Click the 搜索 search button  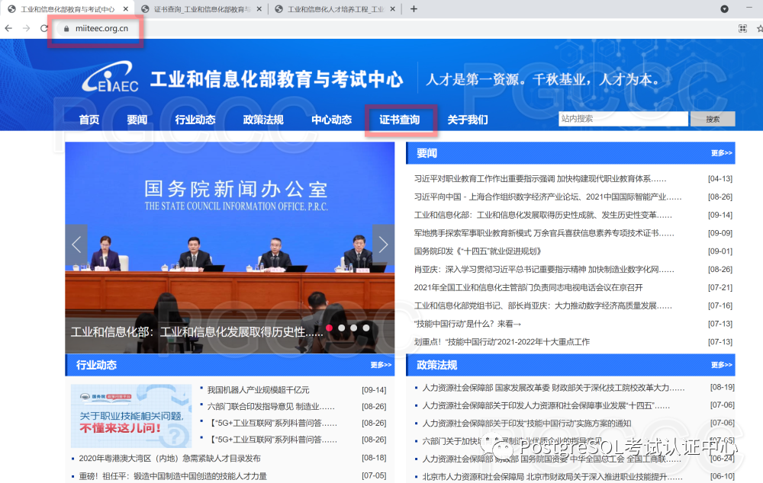click(x=712, y=119)
